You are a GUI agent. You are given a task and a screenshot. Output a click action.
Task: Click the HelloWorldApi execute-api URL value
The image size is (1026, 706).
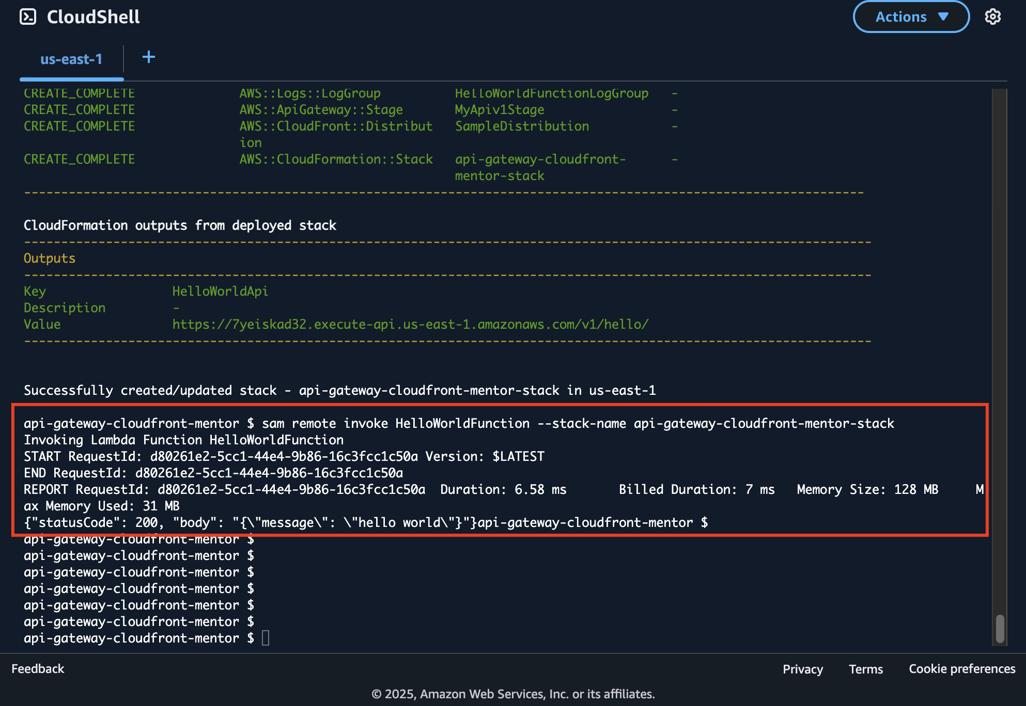(410, 325)
